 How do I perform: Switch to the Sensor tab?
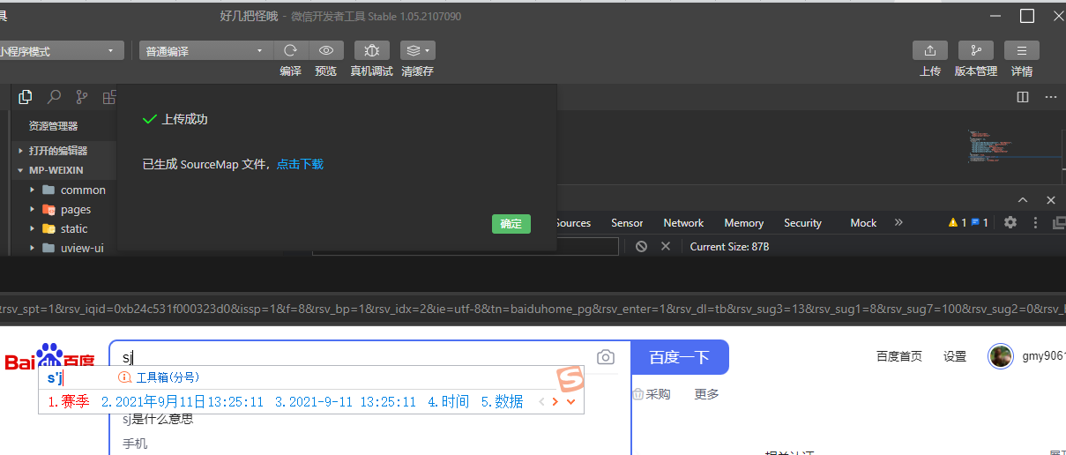pyautogui.click(x=627, y=223)
